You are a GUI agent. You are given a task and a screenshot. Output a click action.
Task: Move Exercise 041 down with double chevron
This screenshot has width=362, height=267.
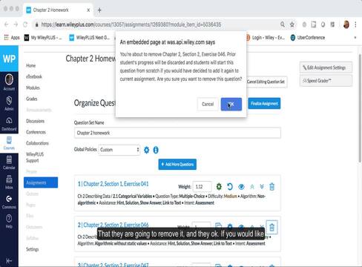(x=262, y=187)
